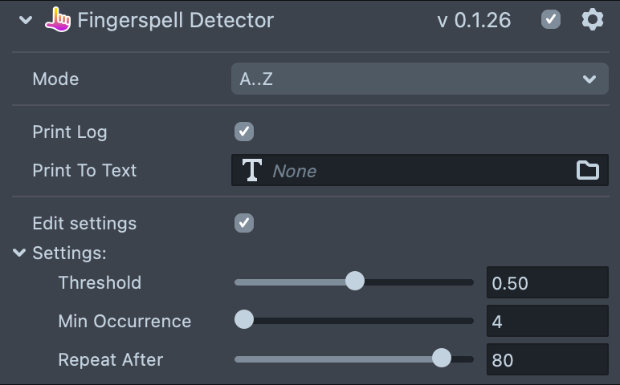This screenshot has height=385, width=620.
Task: Disable the Edit settings checkbox
Action: point(244,223)
